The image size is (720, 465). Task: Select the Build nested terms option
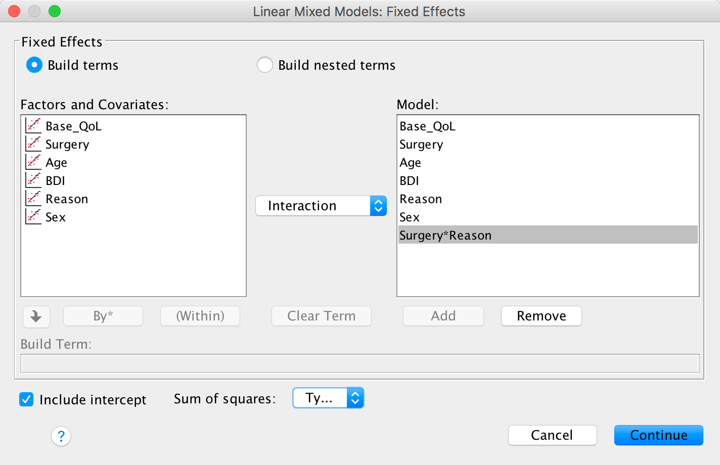click(265, 65)
